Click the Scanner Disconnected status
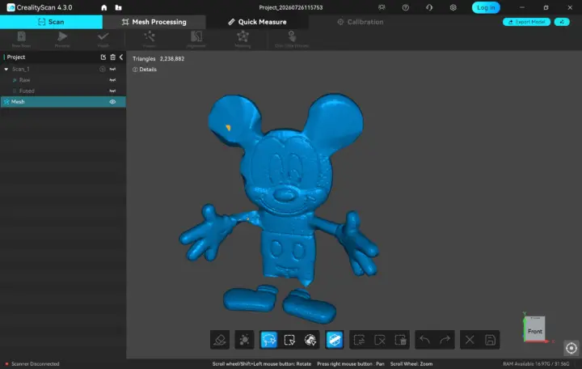582x369 pixels. [x=32, y=364]
